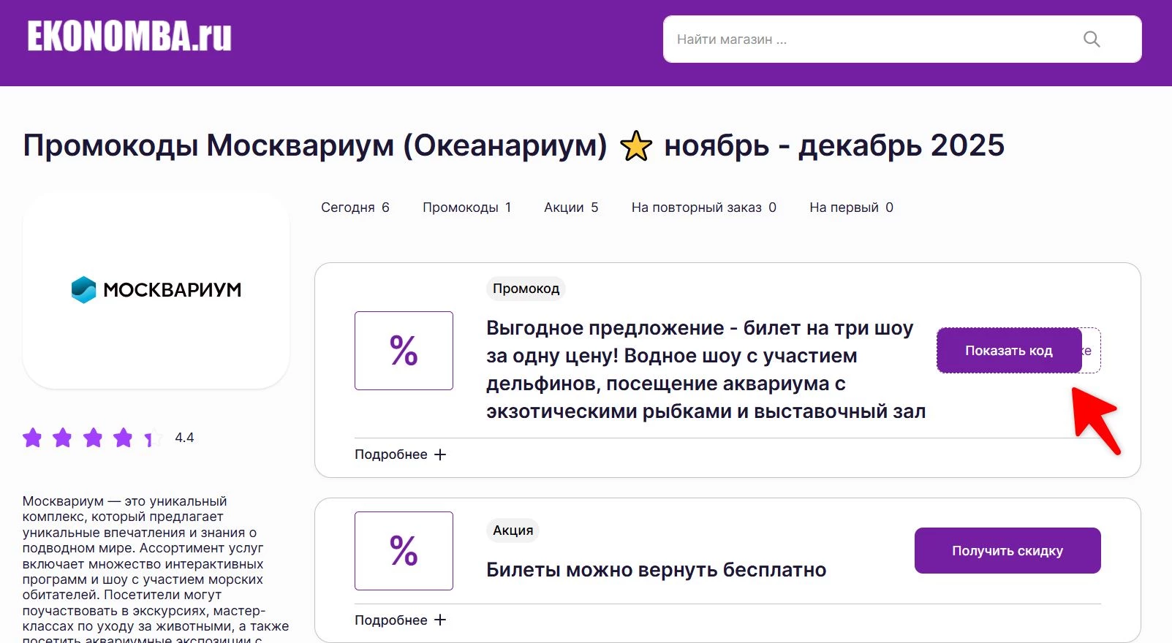Click the second purple rating star
1172x643 pixels.
tap(63, 438)
